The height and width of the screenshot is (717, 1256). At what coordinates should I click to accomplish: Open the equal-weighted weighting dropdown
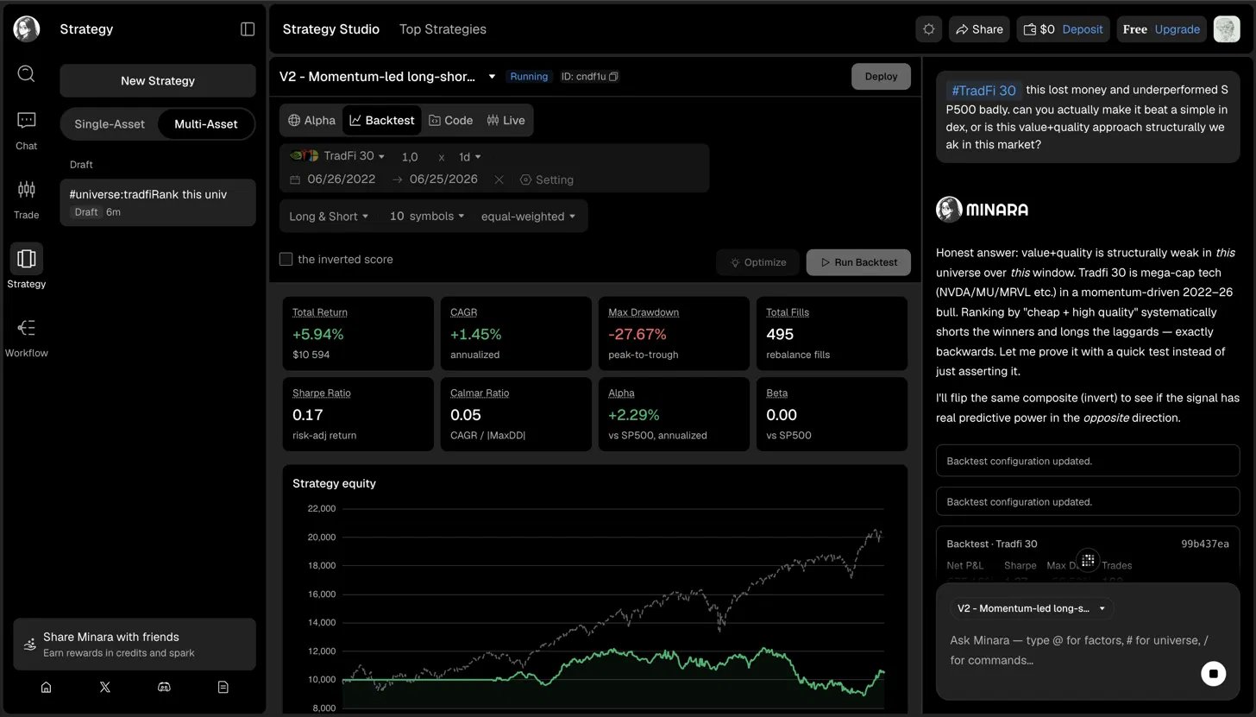pyautogui.click(x=528, y=217)
